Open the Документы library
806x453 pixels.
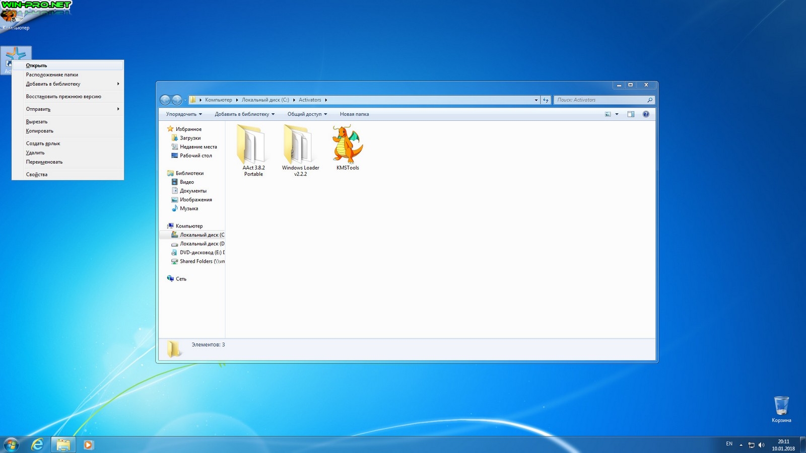click(x=193, y=191)
